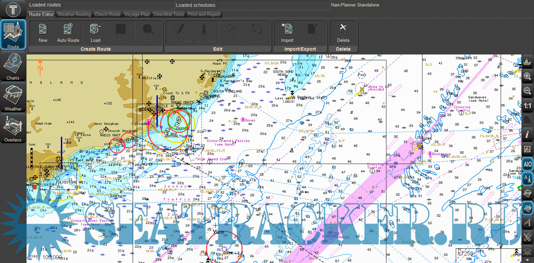This screenshot has width=534, height=263.
Task: Open the Overlays panel
Action: [x=13, y=128]
